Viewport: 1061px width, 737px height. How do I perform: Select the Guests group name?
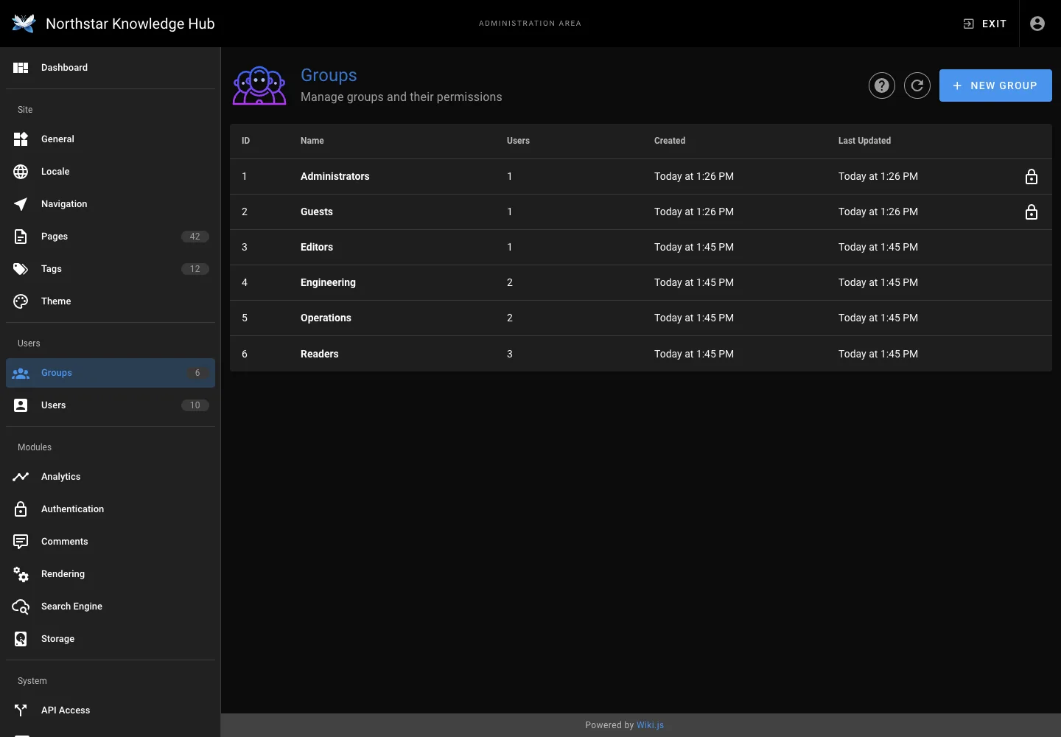click(x=317, y=212)
